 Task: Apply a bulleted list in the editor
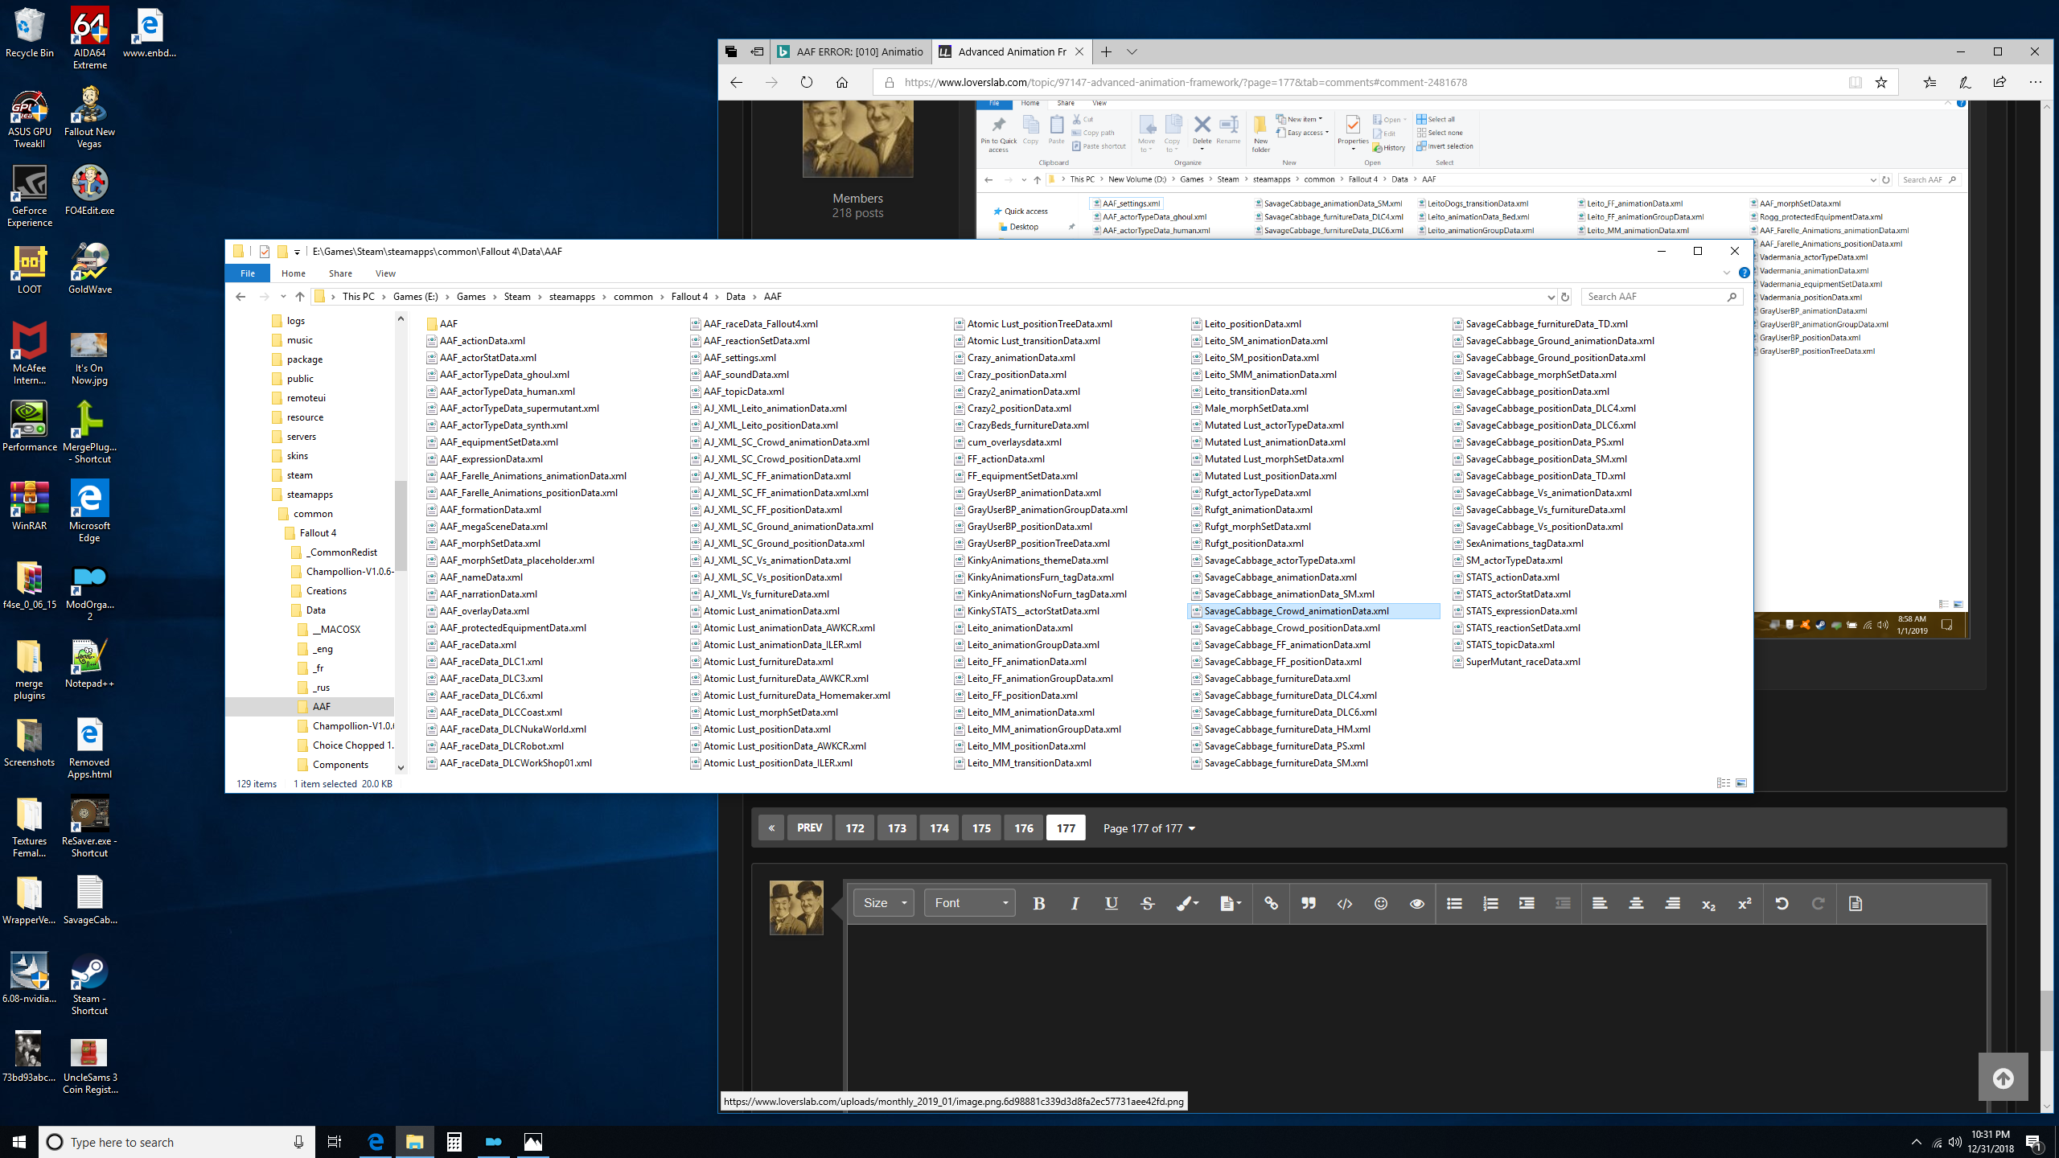click(x=1453, y=903)
